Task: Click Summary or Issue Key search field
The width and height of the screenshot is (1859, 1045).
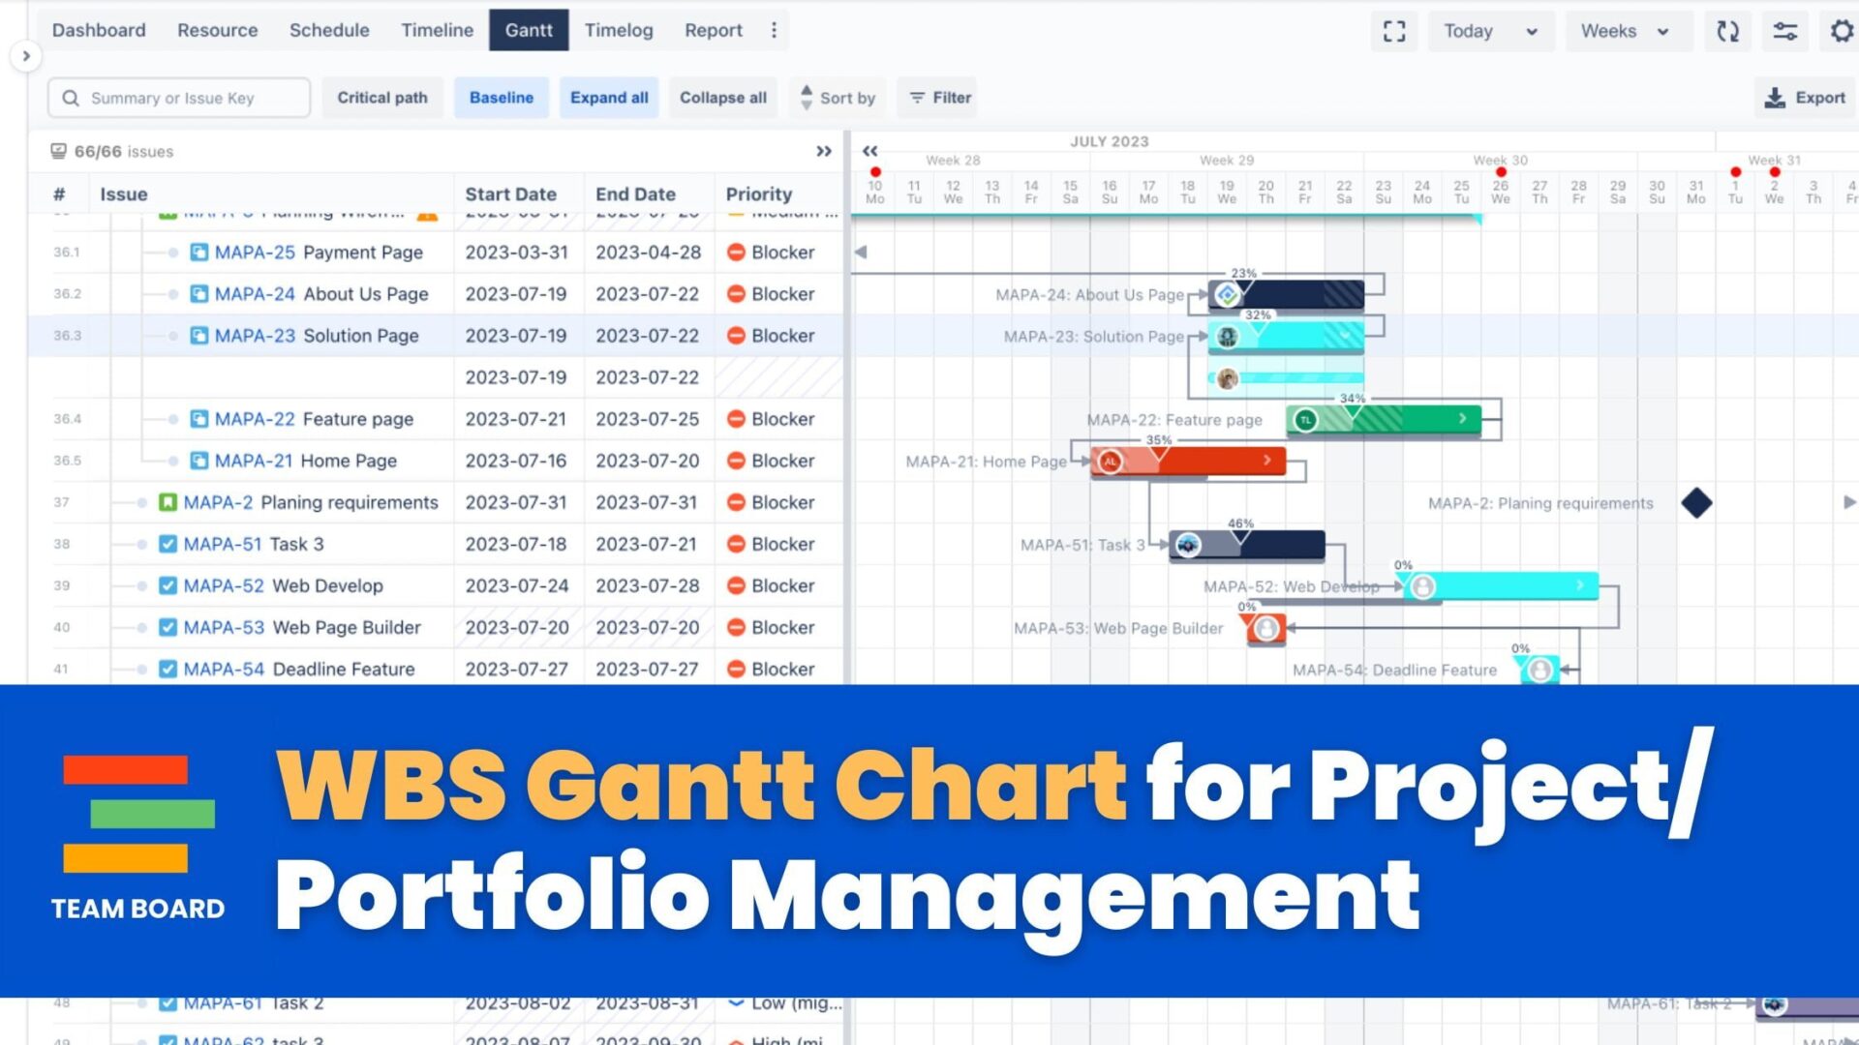Action: [179, 97]
